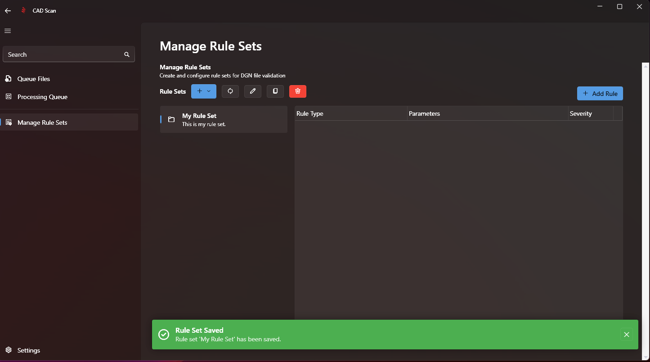This screenshot has width=650, height=362.
Task: Click the back arrow in title bar
Action: 8,11
